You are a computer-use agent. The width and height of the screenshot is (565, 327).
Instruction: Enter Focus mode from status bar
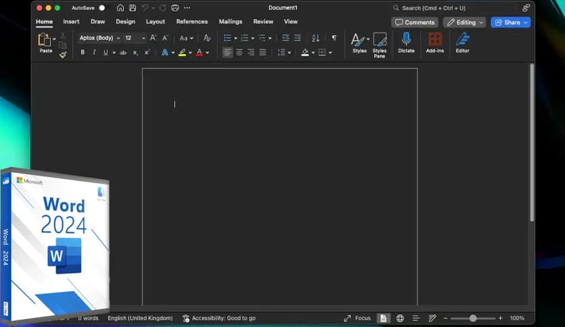pyautogui.click(x=357, y=318)
